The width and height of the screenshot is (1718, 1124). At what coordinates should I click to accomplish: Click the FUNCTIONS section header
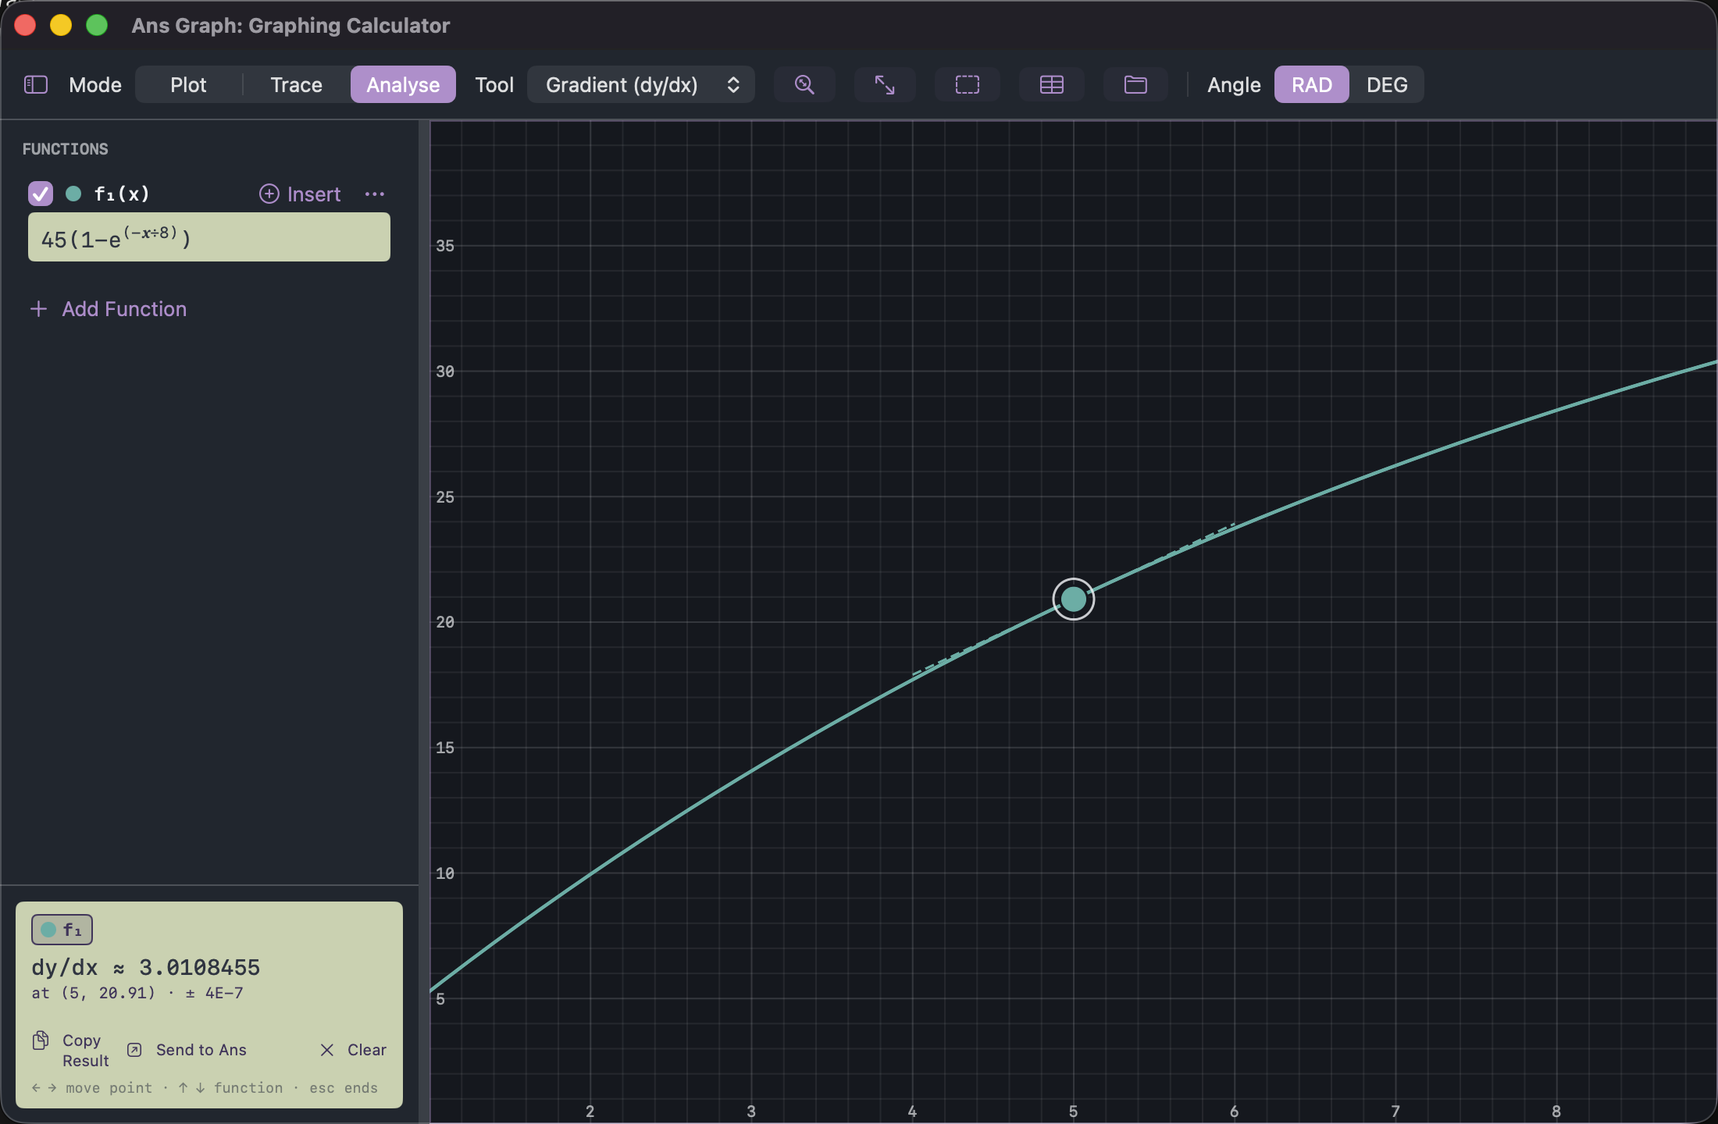coord(66,149)
